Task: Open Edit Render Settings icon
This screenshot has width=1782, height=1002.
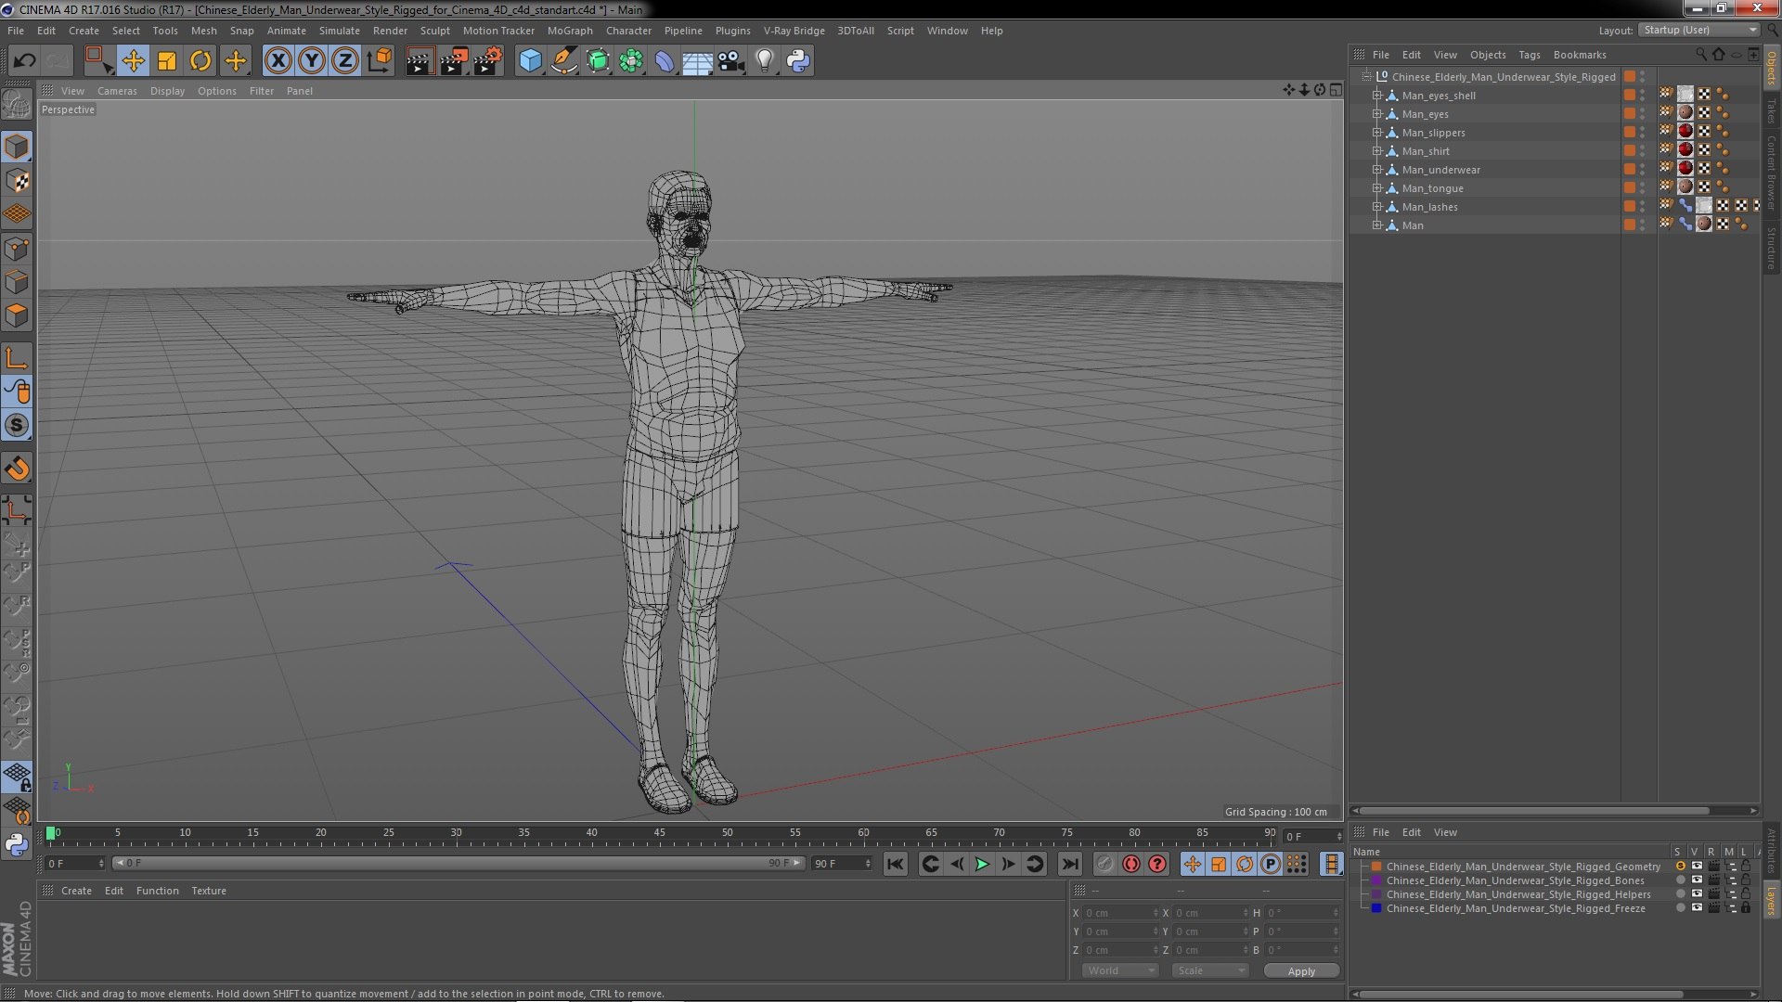Action: click(488, 61)
